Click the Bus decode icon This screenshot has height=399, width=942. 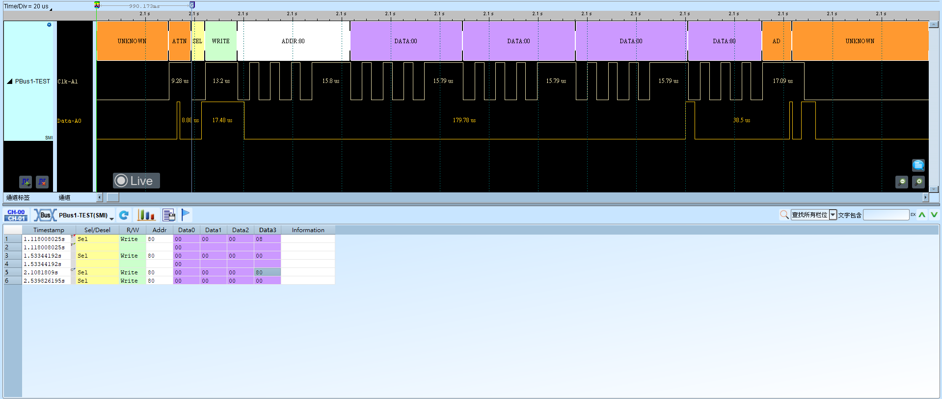[45, 215]
